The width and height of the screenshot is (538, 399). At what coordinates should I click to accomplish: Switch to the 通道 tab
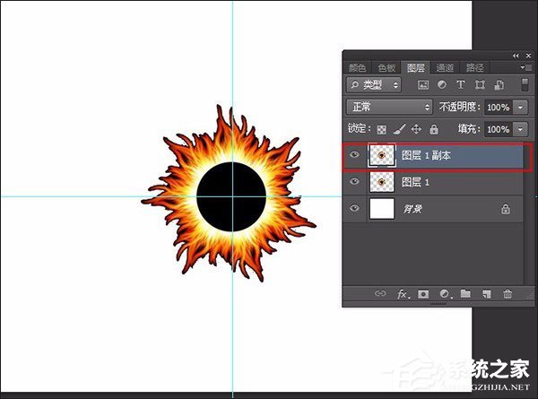click(x=445, y=67)
